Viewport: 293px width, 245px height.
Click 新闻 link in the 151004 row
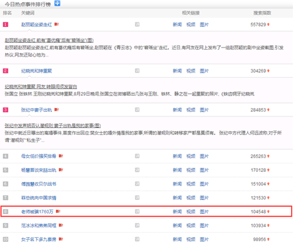[177, 184]
